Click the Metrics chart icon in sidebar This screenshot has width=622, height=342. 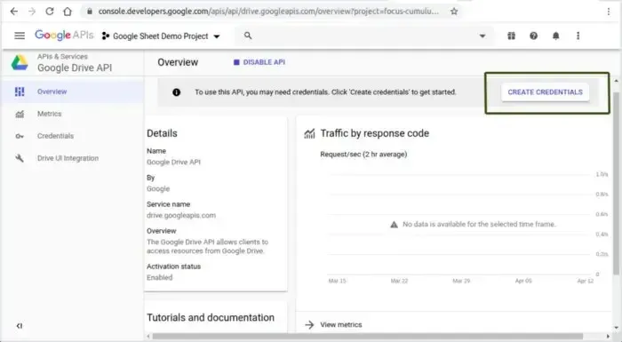click(x=20, y=114)
